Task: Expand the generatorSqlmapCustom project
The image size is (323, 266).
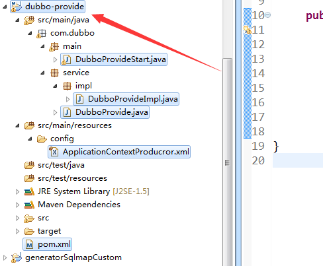Action: [x=5, y=257]
